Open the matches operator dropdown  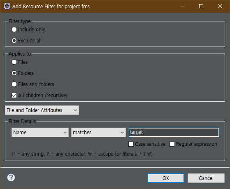(98, 133)
